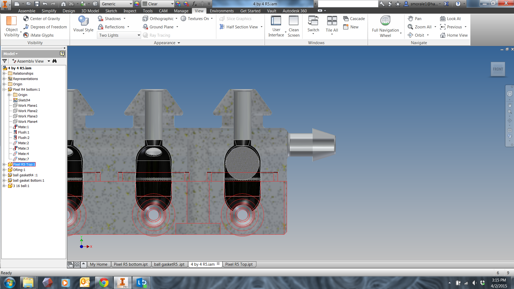Screen dimensions: 514x289
Task: Click the Home View icon
Action: pos(443,35)
